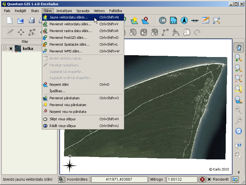This screenshot has width=246, height=185.
Task: Select the kolka layer name
Action: pyautogui.click(x=28, y=48)
